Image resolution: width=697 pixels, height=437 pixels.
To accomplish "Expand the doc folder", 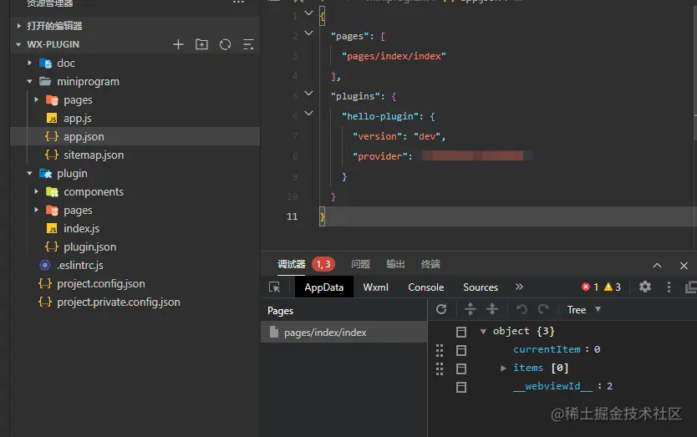I will pos(29,64).
